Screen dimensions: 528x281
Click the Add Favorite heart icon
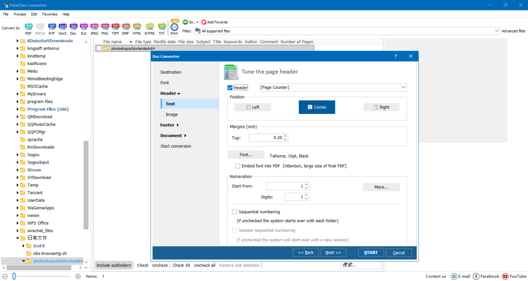click(x=204, y=22)
